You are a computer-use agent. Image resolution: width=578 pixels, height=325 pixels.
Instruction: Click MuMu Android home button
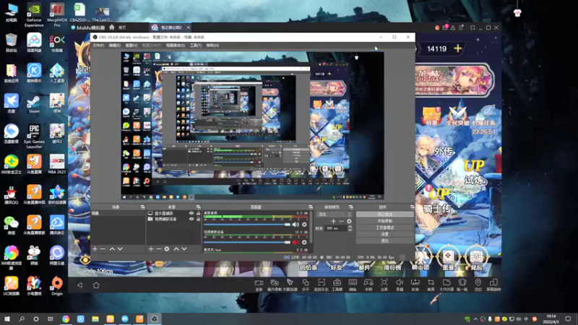click(x=96, y=285)
